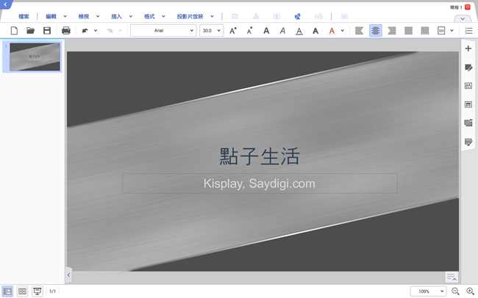Apply the red font color
This screenshot has height=298, width=478.
tap(332, 31)
